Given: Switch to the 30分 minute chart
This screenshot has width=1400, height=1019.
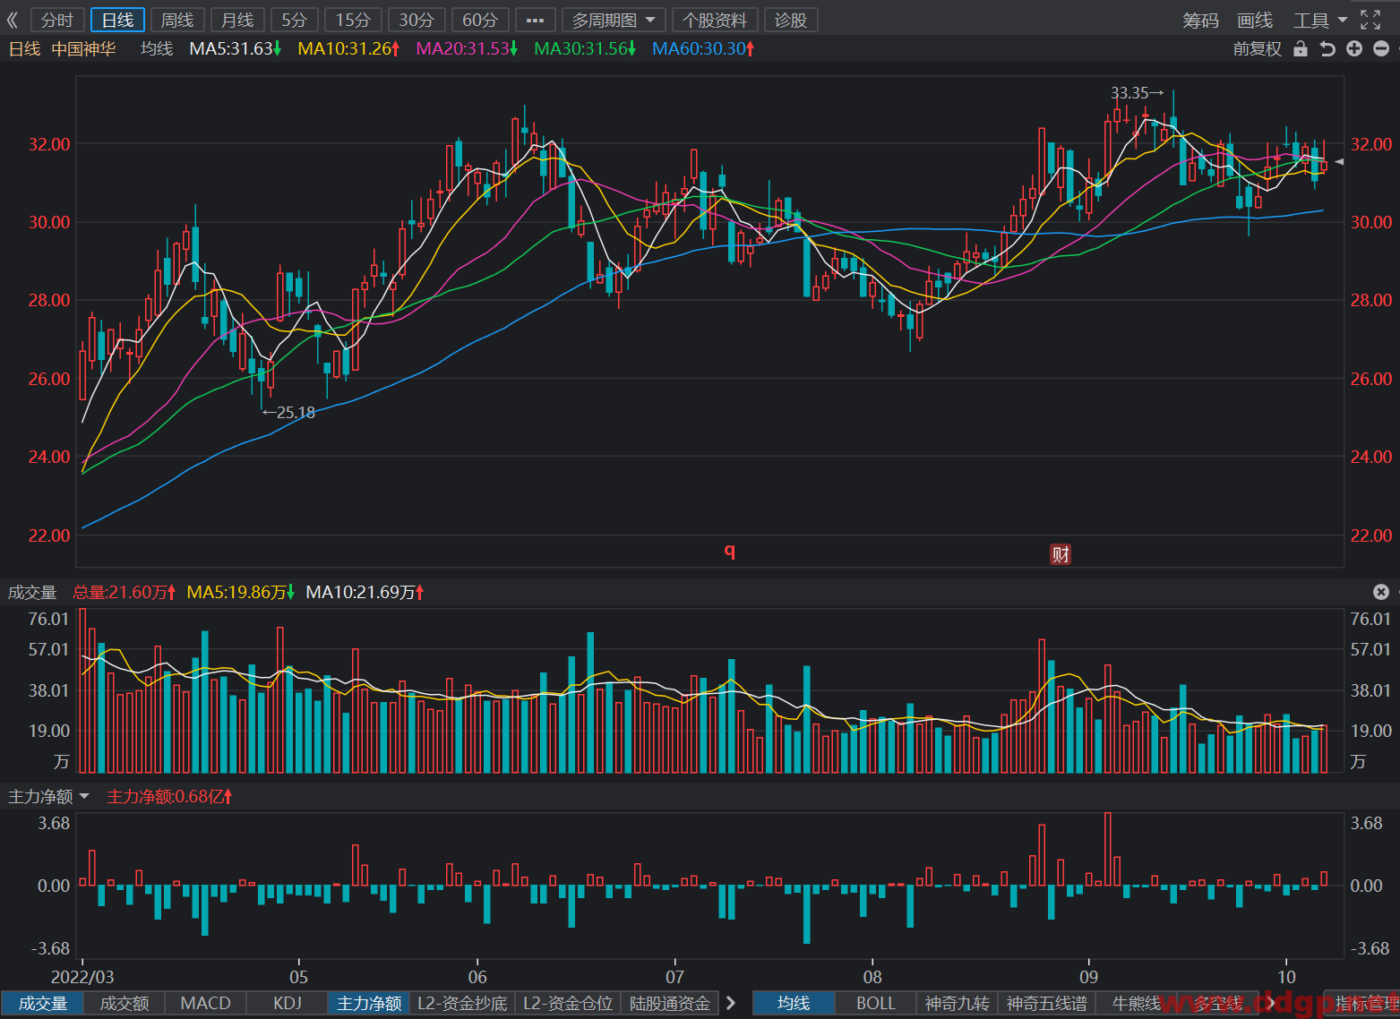Looking at the screenshot, I should coord(417,20).
